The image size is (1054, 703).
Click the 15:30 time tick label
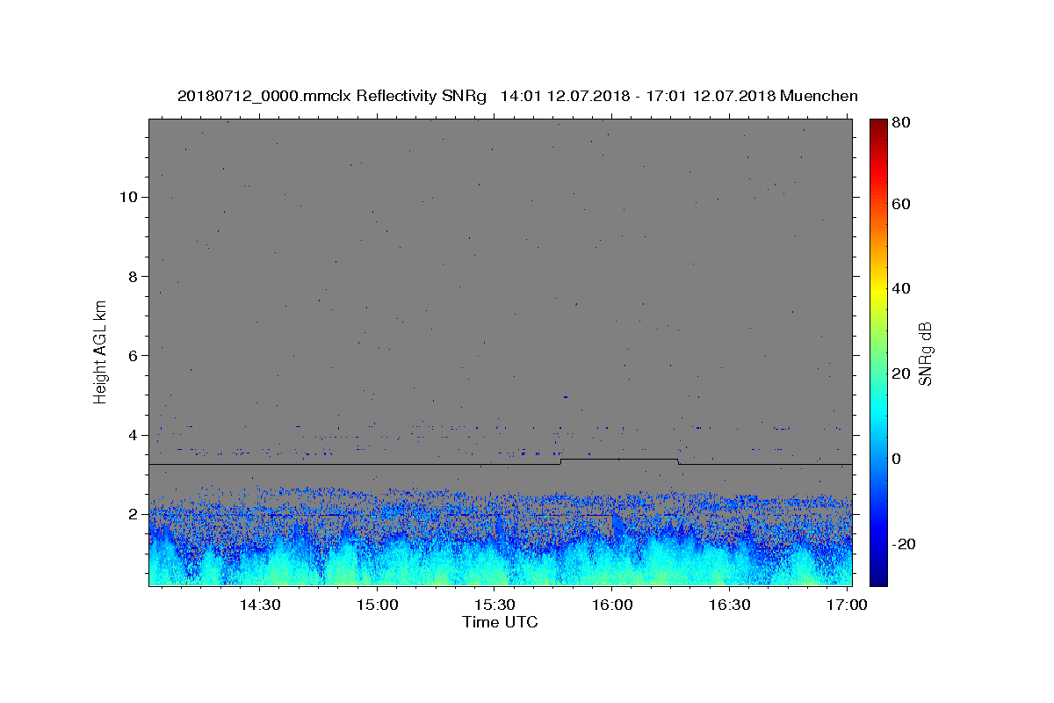495,605
